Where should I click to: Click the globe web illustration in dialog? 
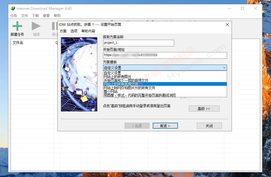(x=79, y=74)
